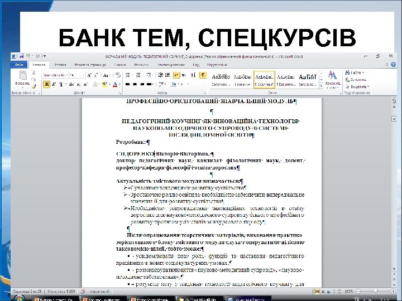Toggle Italic (К) formatting
Image resolution: width=402 pixels, height=301 pixels.
pos(54,84)
